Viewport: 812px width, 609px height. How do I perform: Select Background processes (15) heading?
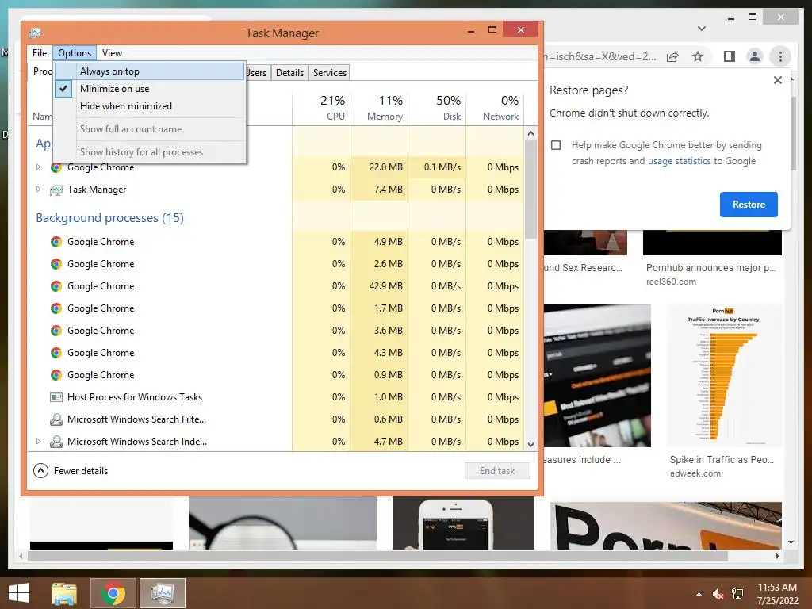pyautogui.click(x=109, y=218)
